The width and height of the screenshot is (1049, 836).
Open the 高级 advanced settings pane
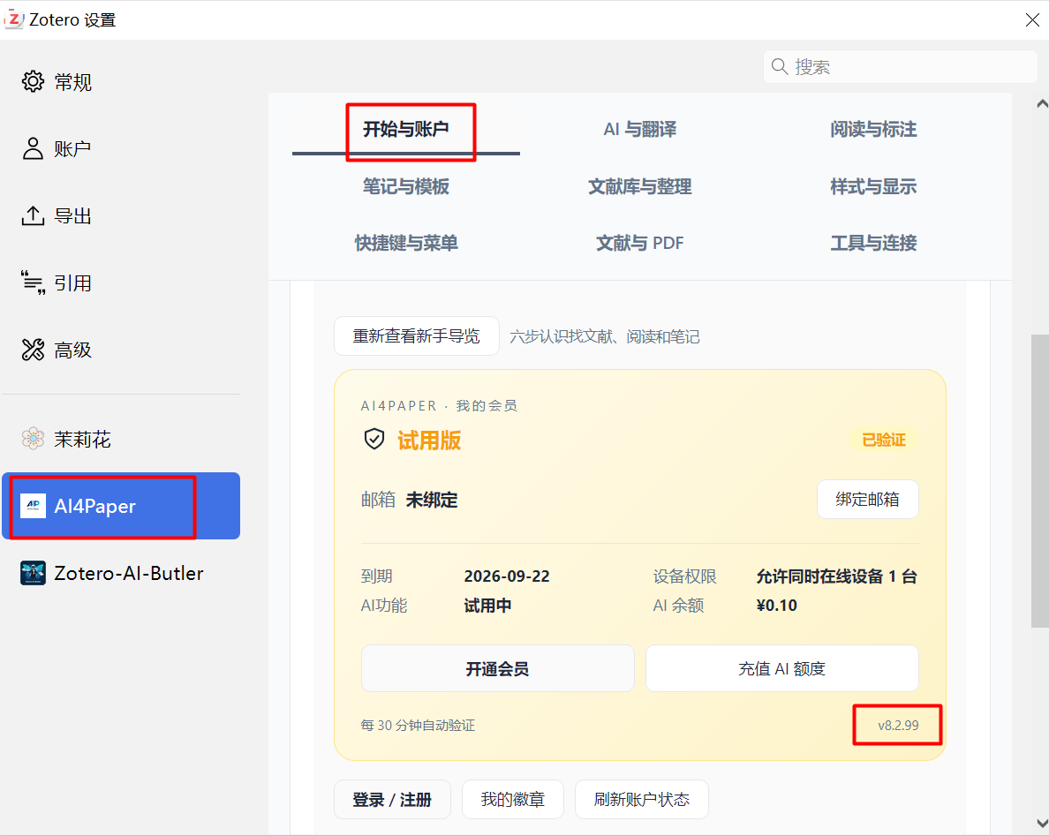coord(120,350)
